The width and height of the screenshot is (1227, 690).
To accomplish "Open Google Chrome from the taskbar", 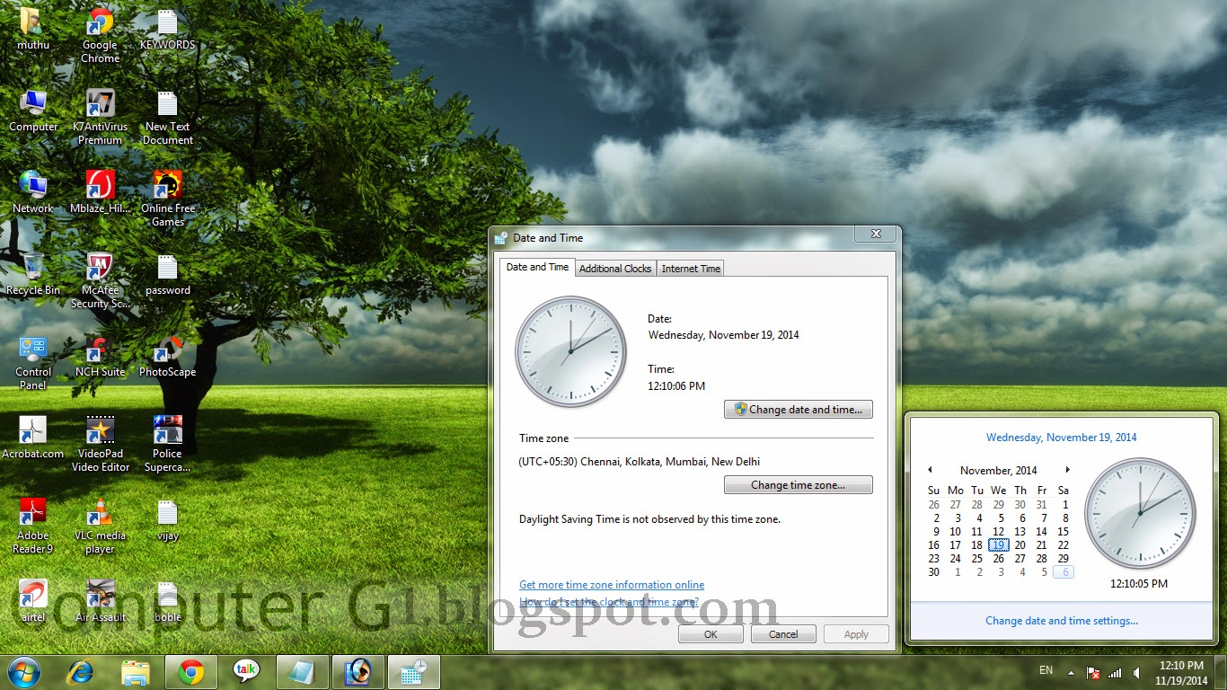I will (191, 672).
